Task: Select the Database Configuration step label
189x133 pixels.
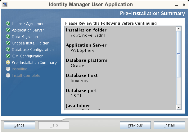Action: pos(33,50)
